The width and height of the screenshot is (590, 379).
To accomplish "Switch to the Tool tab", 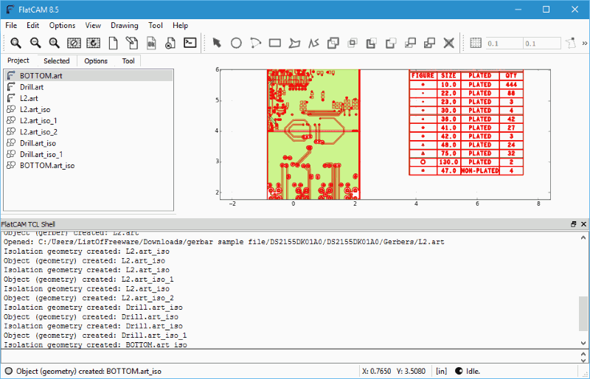I will pos(128,61).
